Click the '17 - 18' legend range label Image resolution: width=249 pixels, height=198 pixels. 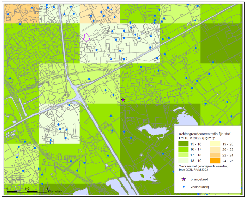pyautogui.click(x=196, y=155)
